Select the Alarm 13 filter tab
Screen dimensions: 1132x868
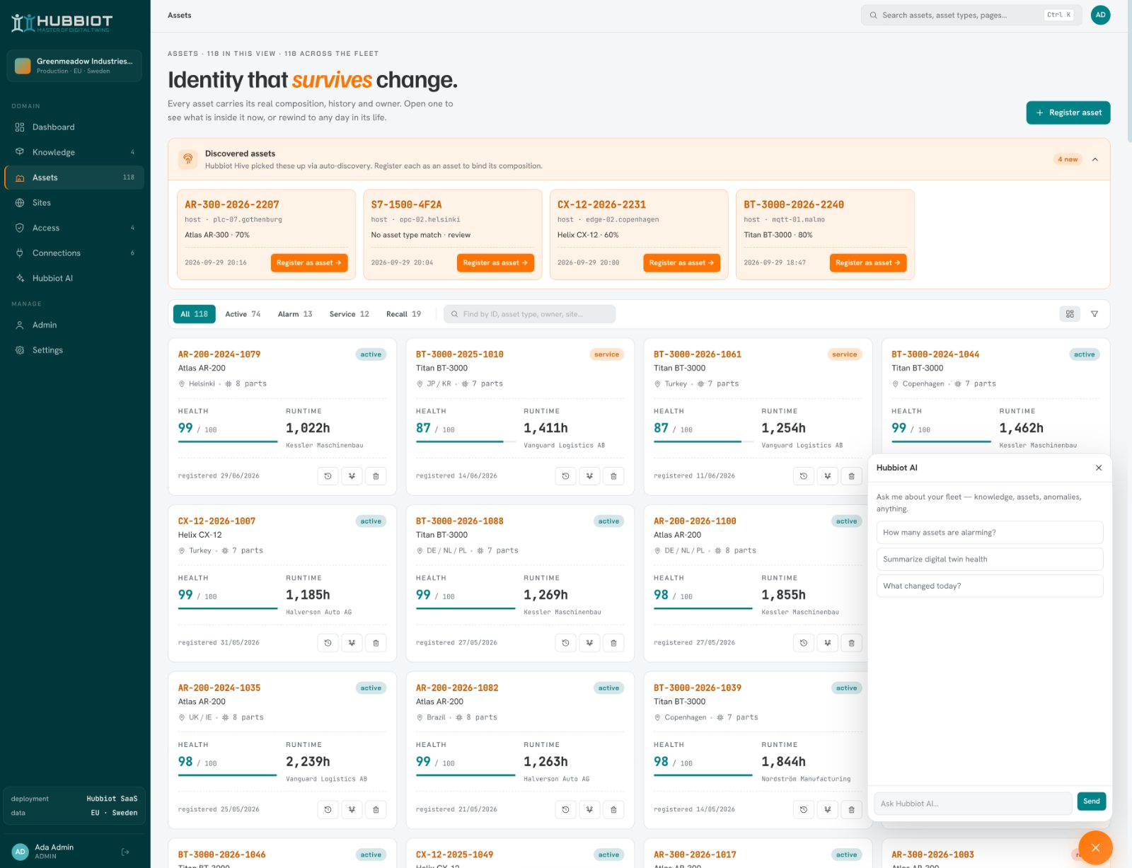click(x=295, y=314)
